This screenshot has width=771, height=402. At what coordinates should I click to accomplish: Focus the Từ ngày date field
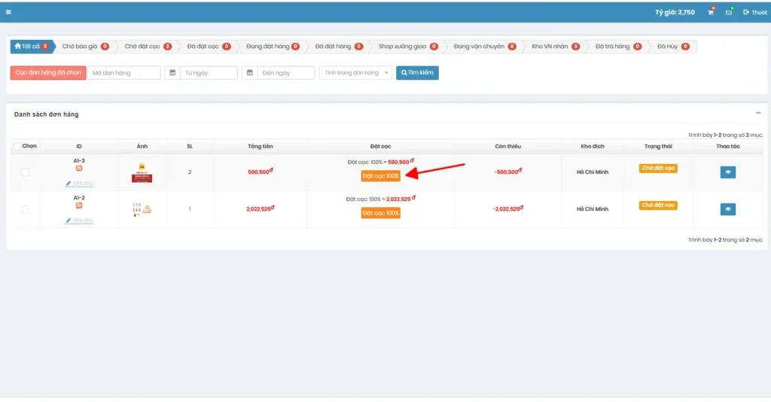(x=209, y=73)
